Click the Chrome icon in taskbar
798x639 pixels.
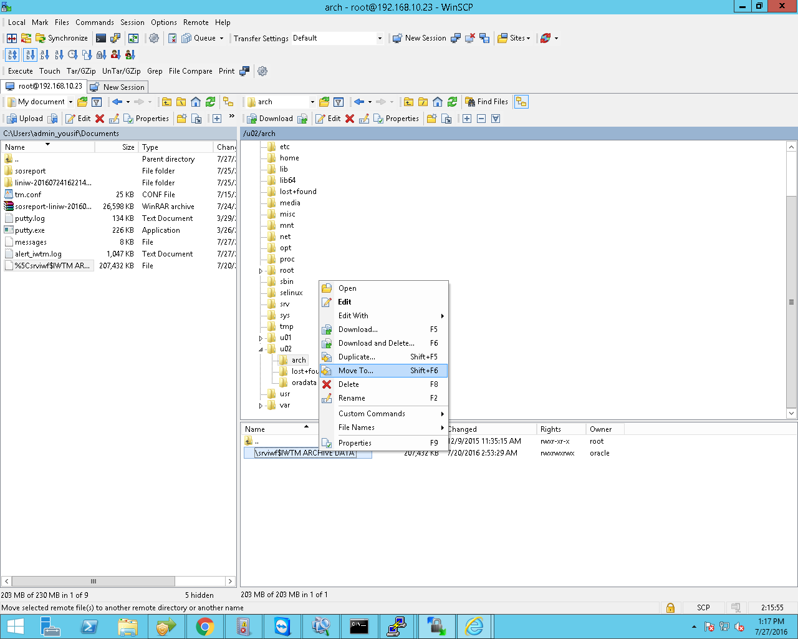[204, 626]
